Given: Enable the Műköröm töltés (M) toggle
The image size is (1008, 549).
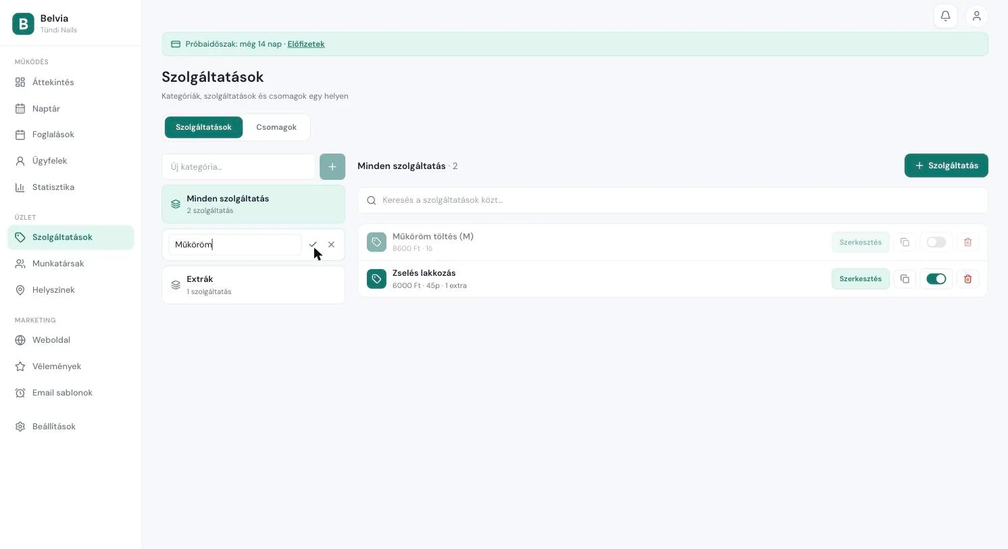Looking at the screenshot, I should pyautogui.click(x=936, y=242).
